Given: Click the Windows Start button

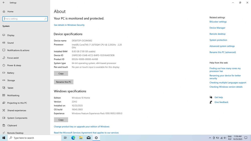Looking at the screenshot, I should (x=4, y=138).
